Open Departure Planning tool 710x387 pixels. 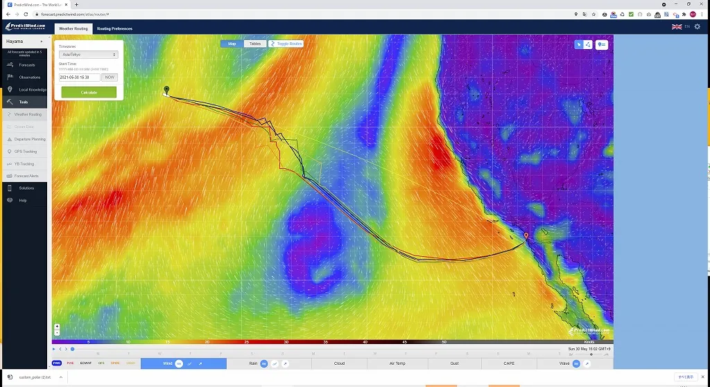click(x=24, y=139)
